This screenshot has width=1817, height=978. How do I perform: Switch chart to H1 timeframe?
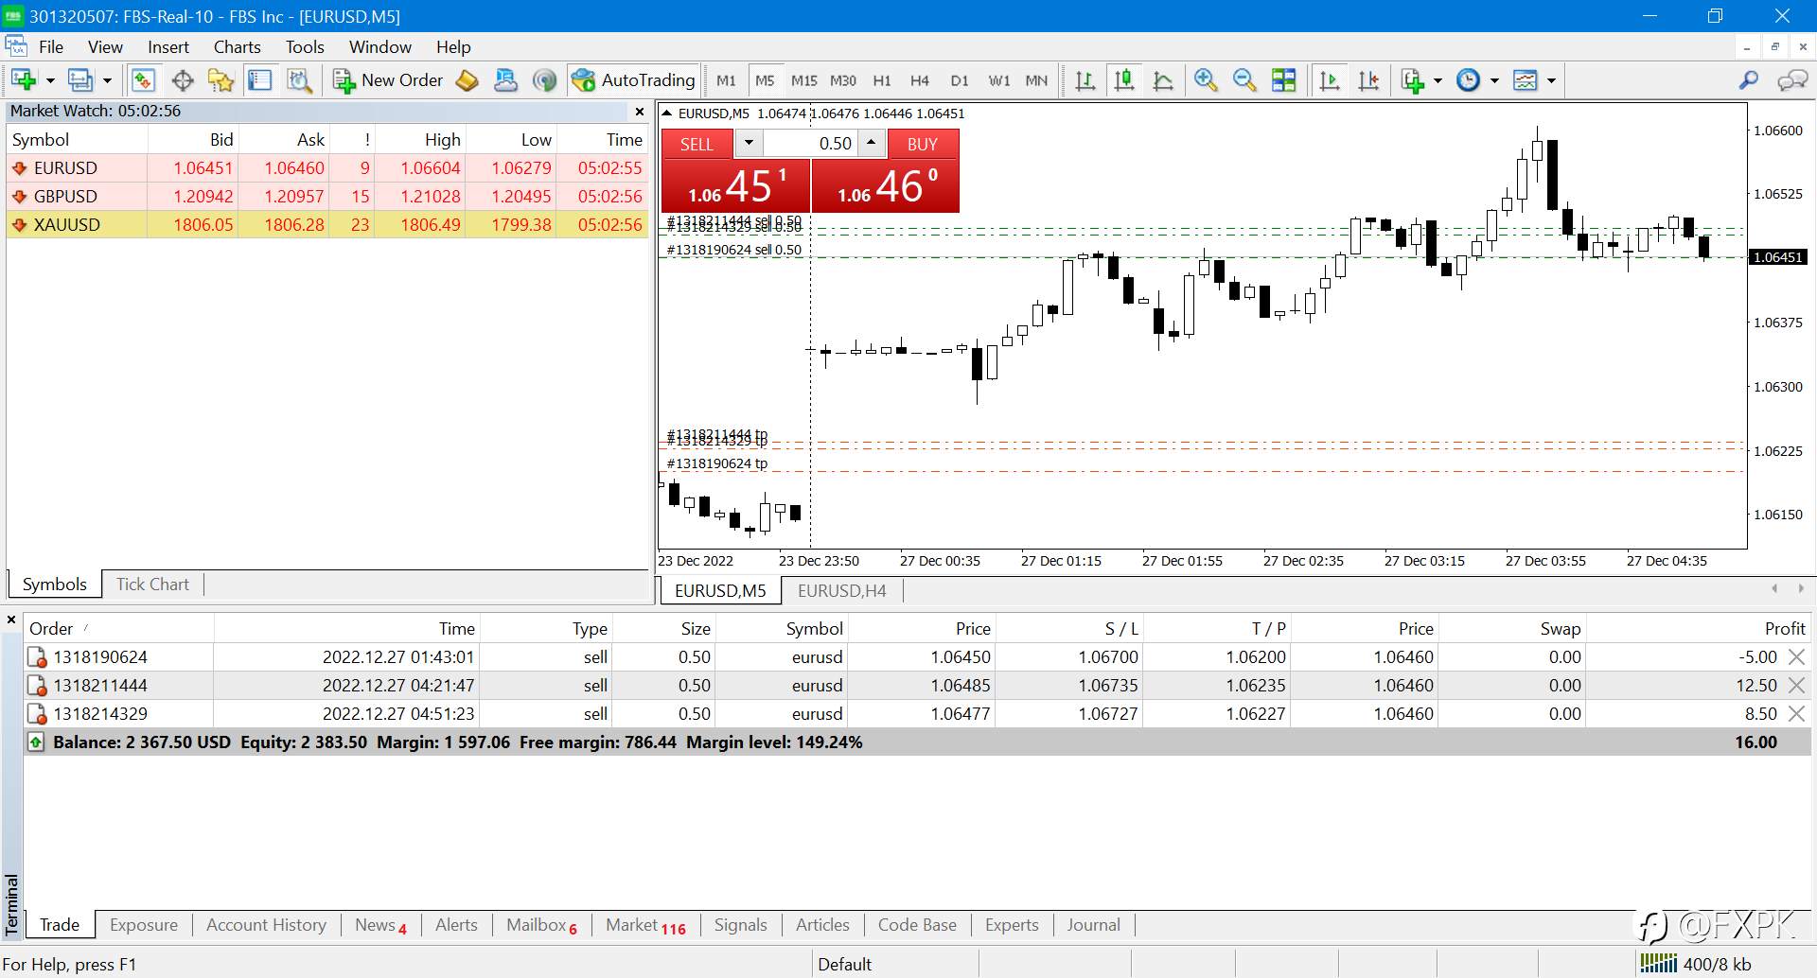881,80
